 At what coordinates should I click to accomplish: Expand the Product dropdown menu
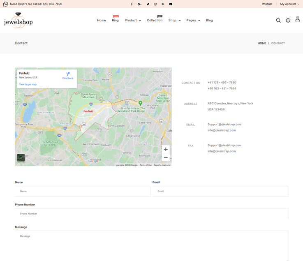point(133,20)
